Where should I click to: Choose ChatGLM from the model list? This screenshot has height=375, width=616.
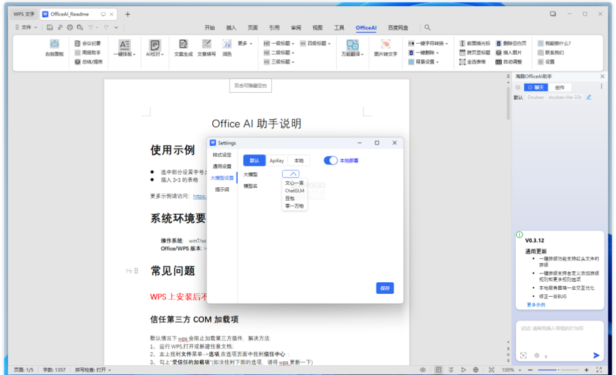[x=294, y=191]
